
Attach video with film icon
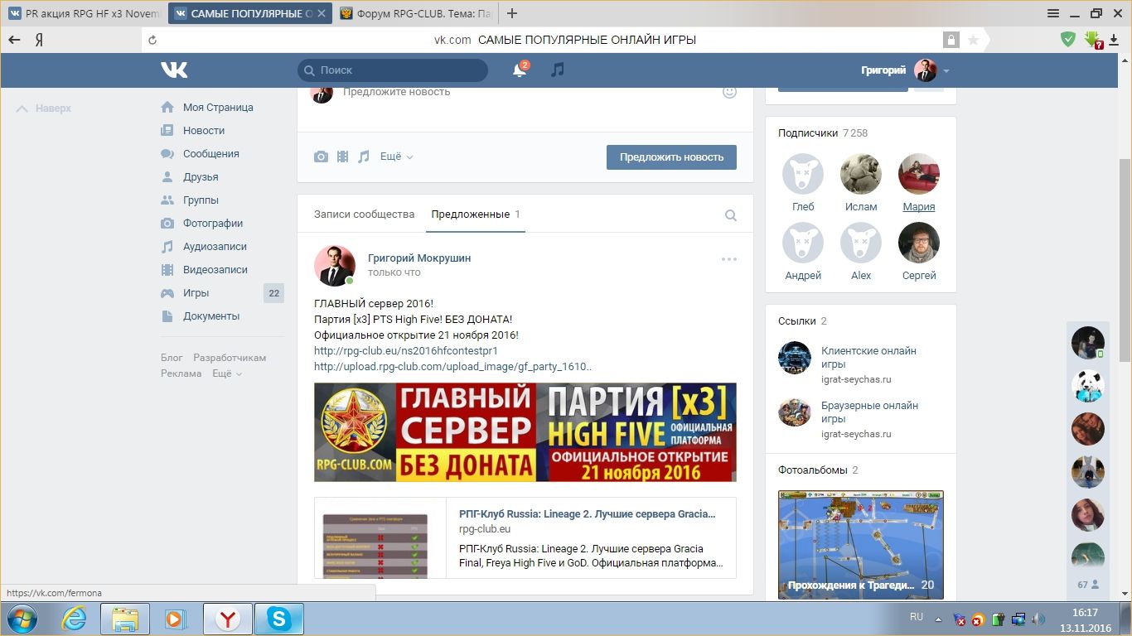(x=342, y=157)
